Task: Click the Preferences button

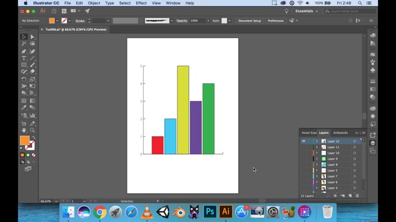Action: pyautogui.click(x=275, y=20)
